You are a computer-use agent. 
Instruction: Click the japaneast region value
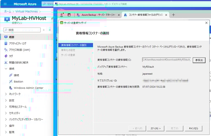pos(147,74)
